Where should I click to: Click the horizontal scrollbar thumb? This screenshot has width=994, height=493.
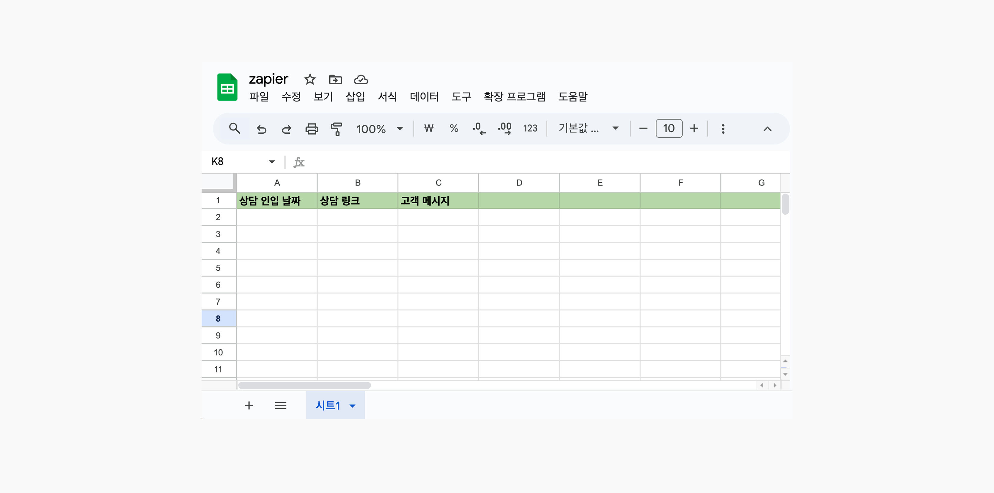click(304, 385)
